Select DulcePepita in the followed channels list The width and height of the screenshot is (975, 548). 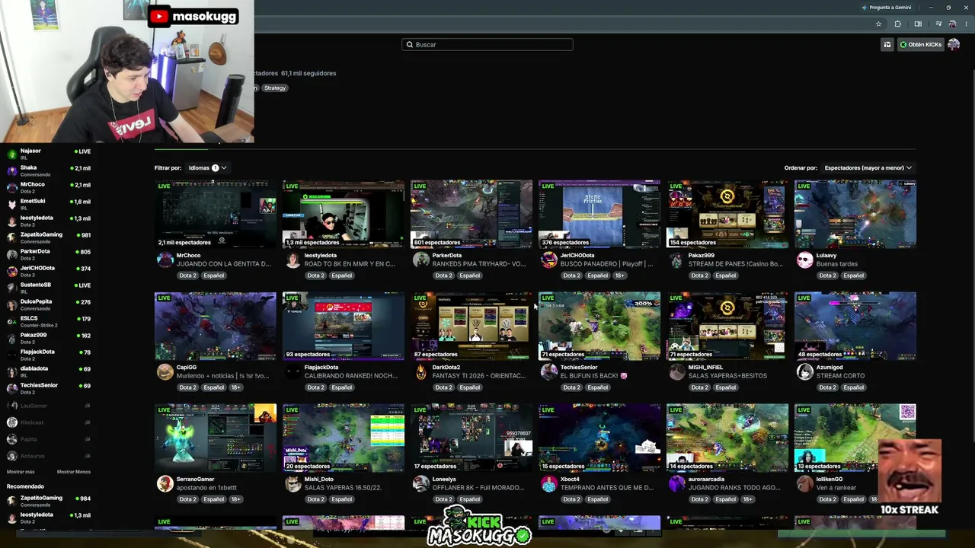(49, 304)
